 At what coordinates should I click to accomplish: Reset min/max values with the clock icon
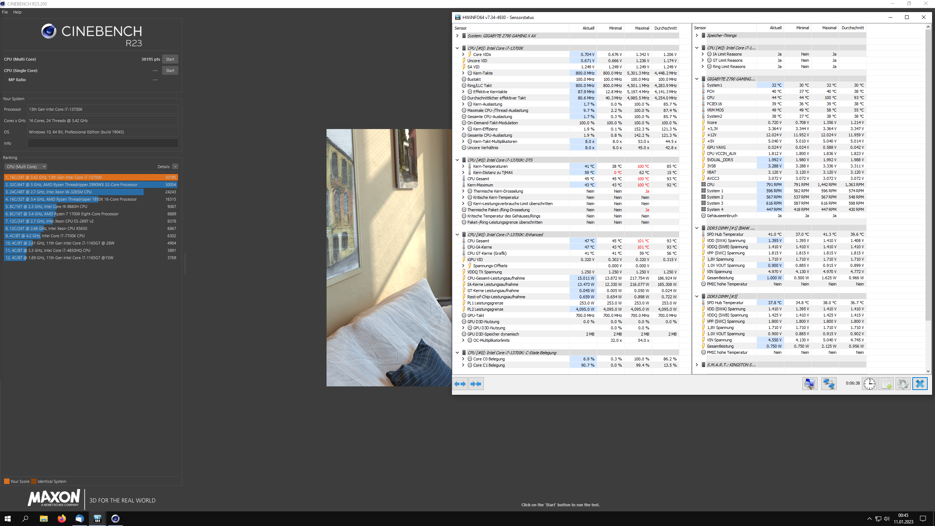(x=870, y=384)
